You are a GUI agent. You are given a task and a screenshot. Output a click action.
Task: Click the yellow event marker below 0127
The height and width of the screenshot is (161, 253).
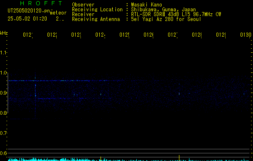(x=179, y=158)
